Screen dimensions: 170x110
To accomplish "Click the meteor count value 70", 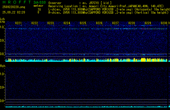I will pos(39,9).
